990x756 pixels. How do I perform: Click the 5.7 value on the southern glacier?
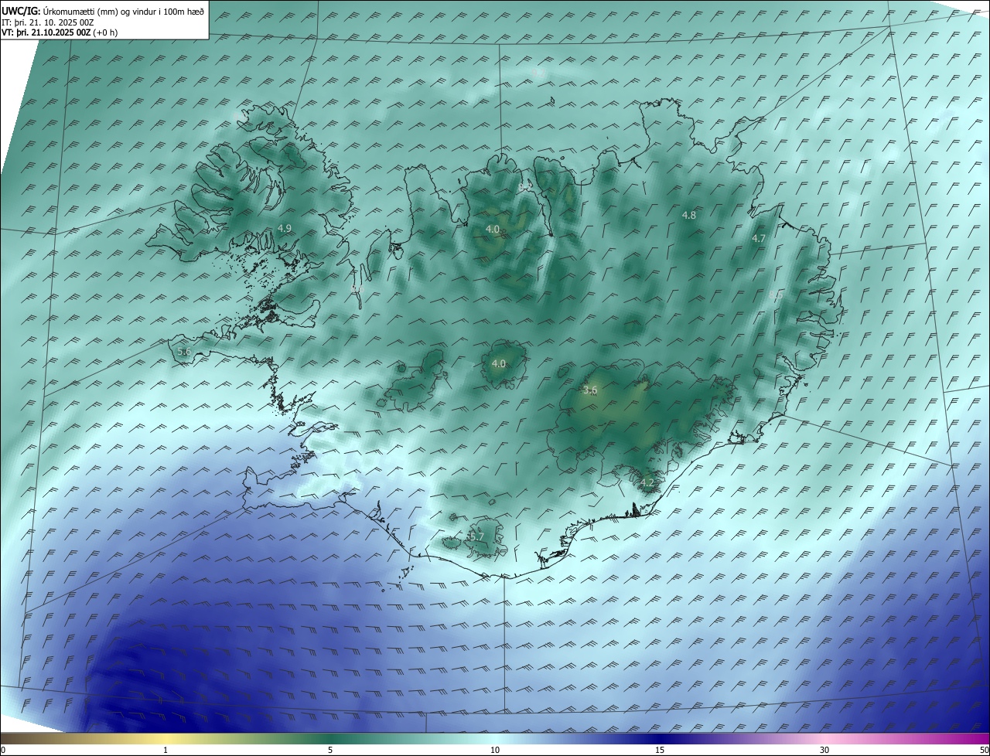coord(476,536)
